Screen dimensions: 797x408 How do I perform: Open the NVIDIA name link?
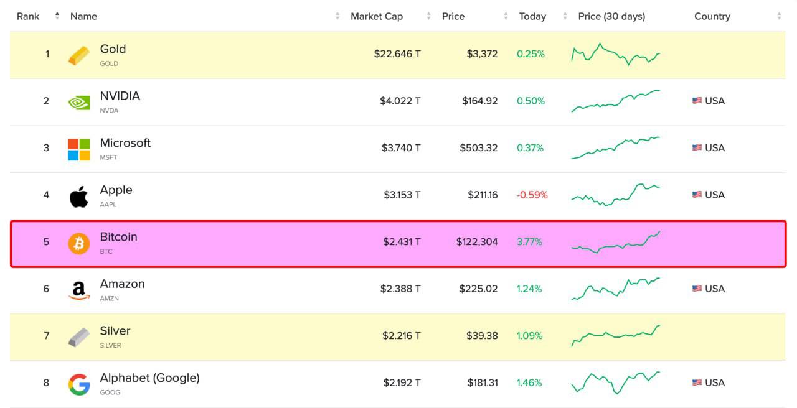click(x=120, y=96)
